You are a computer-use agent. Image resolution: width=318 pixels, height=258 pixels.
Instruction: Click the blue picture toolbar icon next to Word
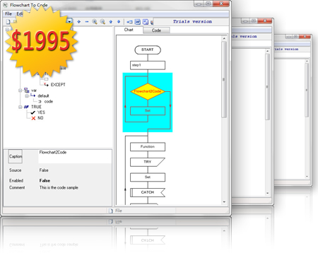click(146, 22)
